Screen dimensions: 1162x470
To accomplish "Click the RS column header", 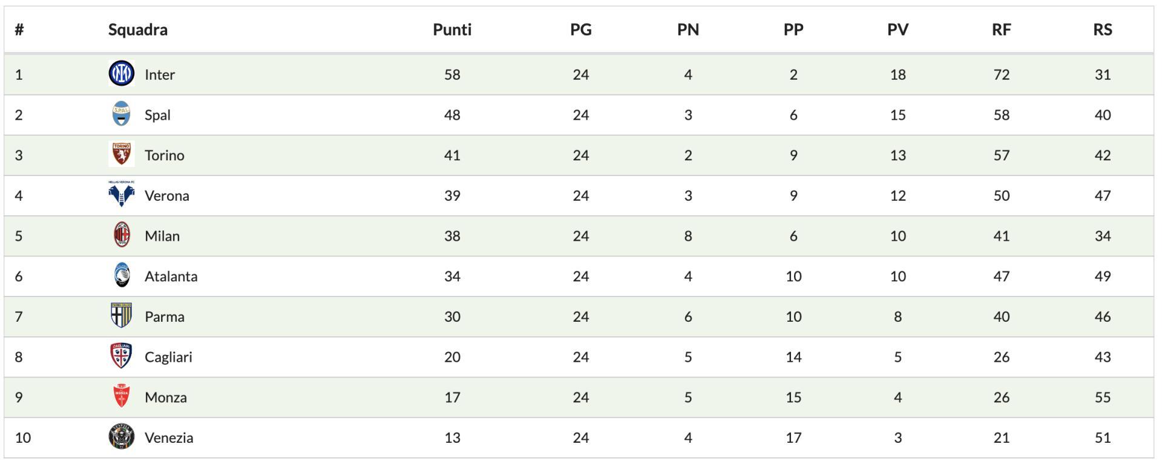I will tap(1102, 30).
